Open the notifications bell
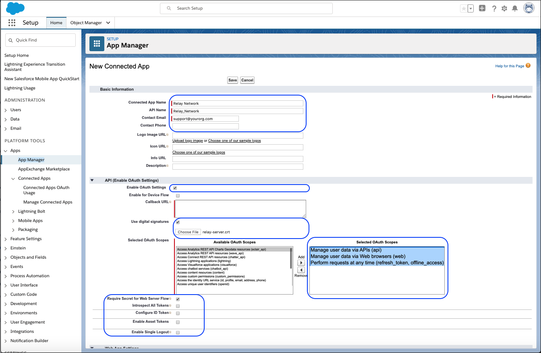Viewport: 541px width, 353px height. click(514, 8)
